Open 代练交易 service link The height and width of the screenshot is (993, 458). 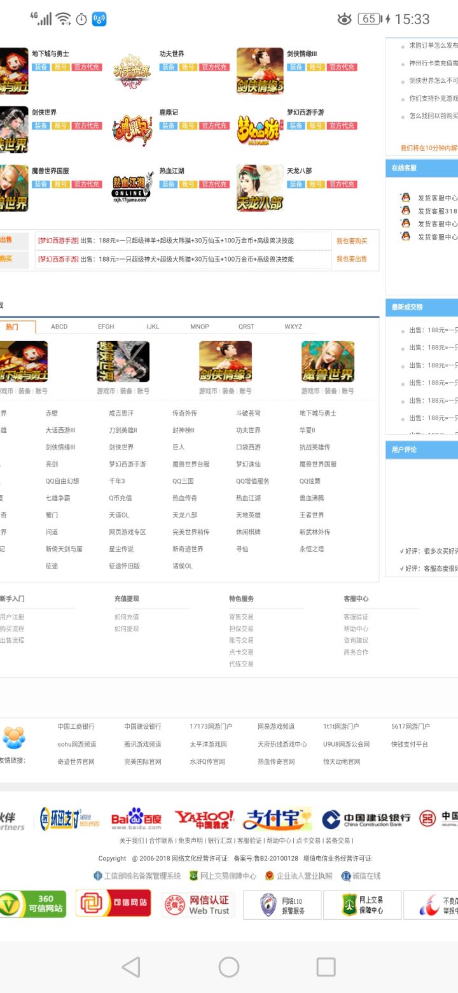(x=241, y=664)
